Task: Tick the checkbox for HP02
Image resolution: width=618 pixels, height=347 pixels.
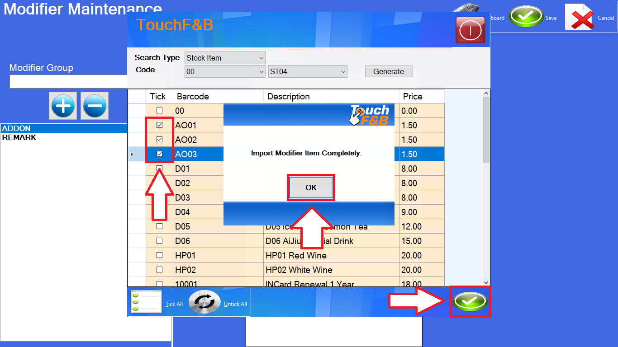Action: [159, 270]
